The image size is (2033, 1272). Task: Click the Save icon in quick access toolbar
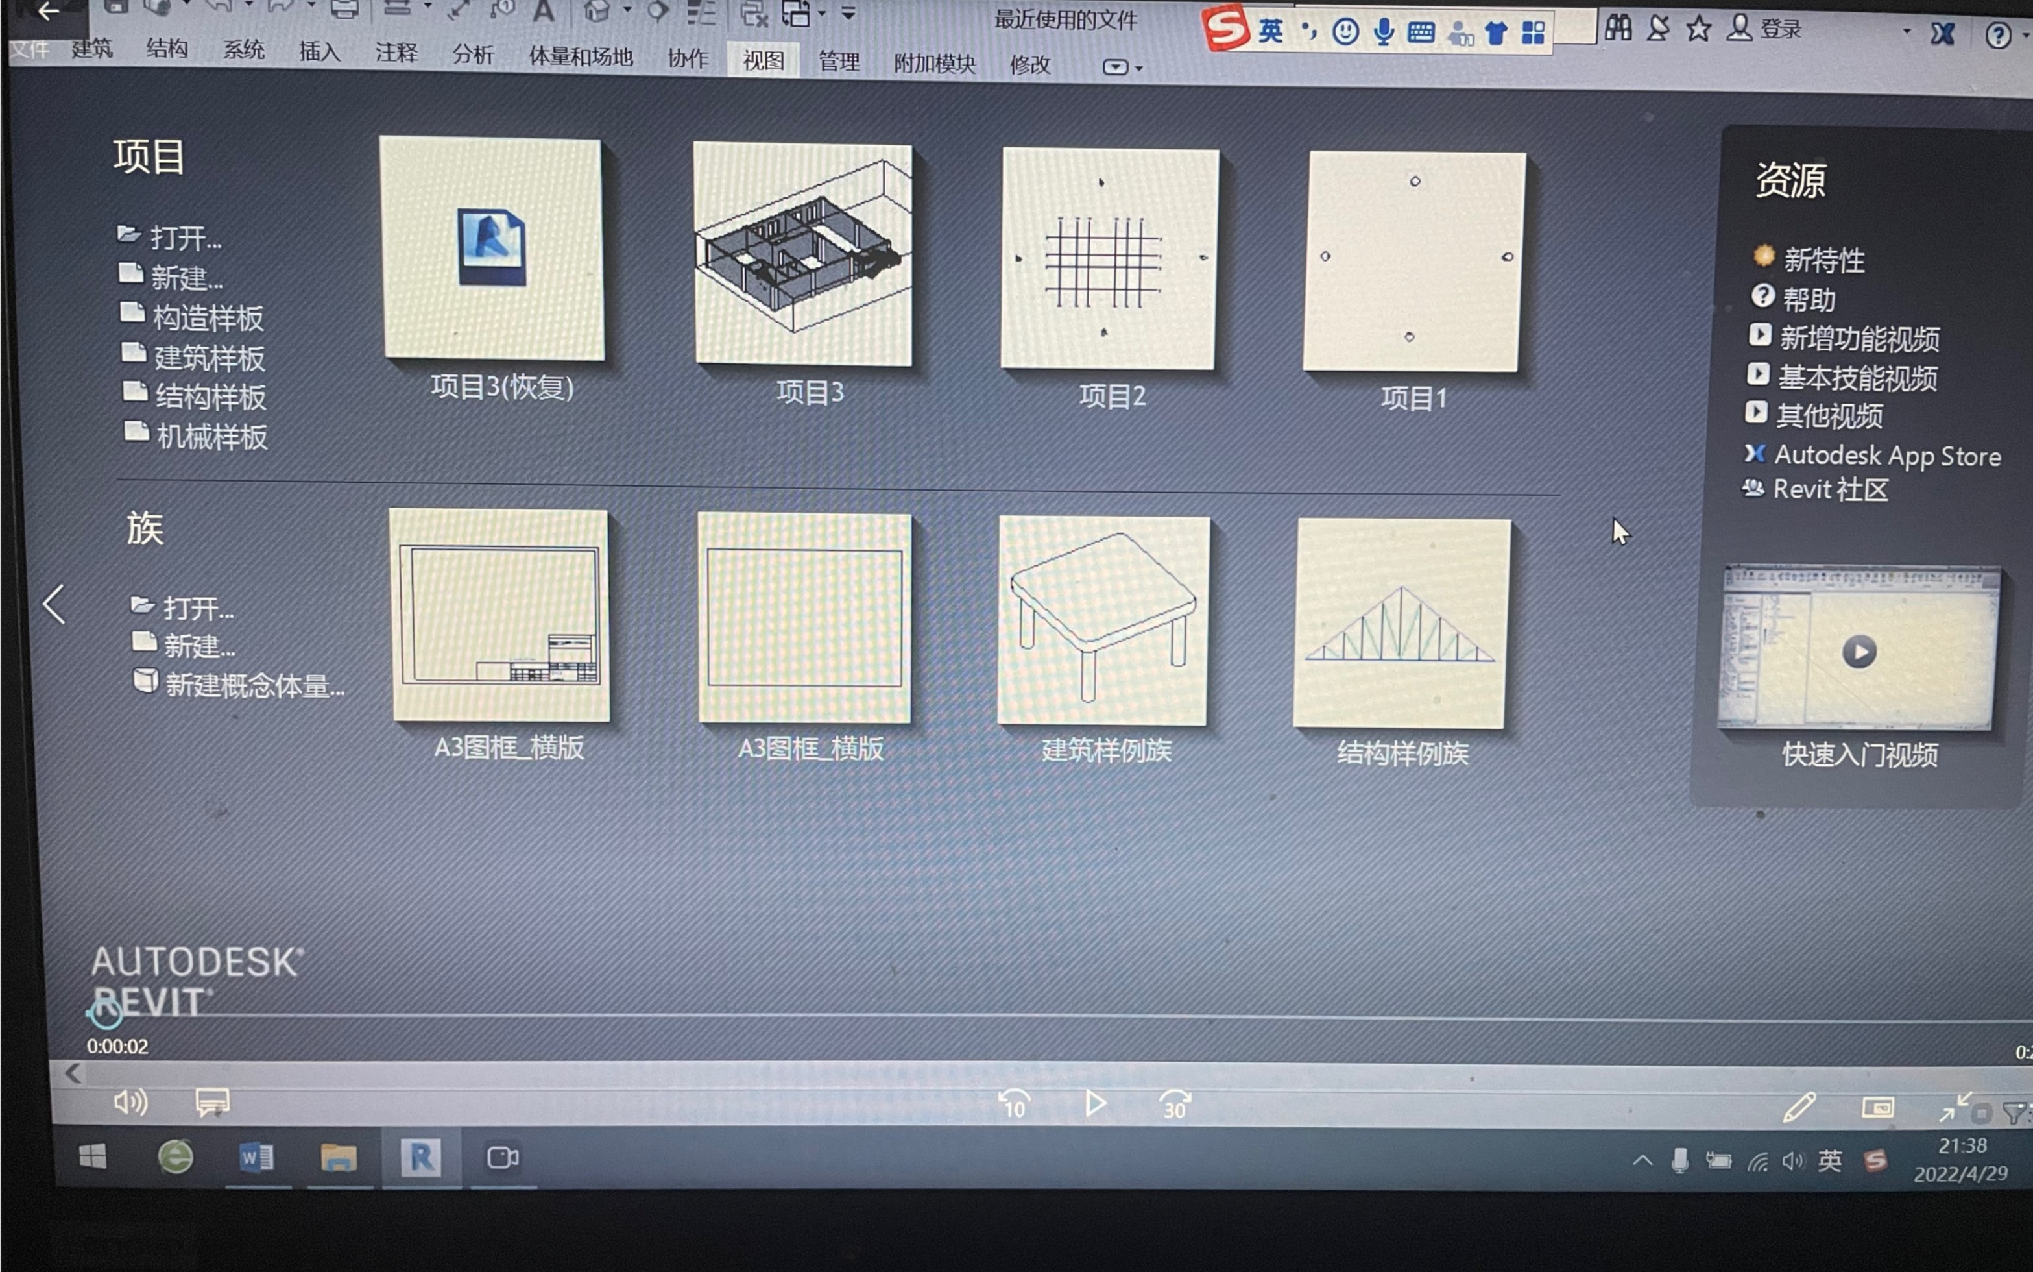click(116, 6)
